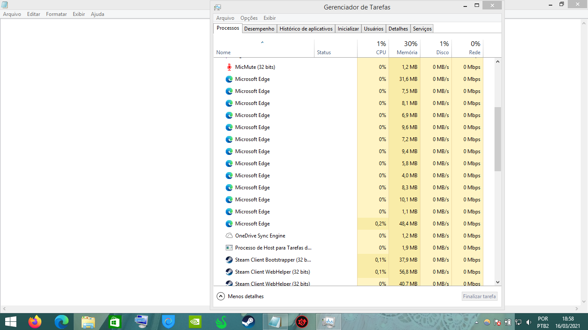The height and width of the screenshot is (330, 588).
Task: Open the Editar menu in Notepad
Action: point(34,14)
